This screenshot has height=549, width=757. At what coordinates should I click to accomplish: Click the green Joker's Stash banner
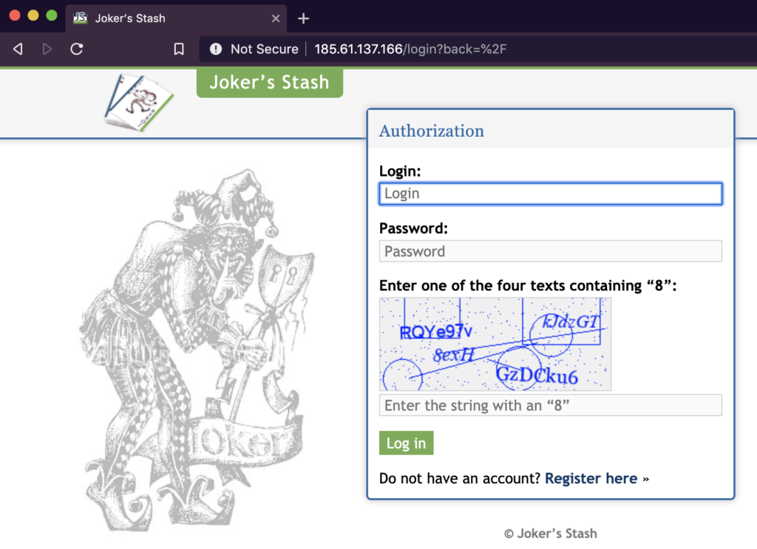(x=269, y=82)
